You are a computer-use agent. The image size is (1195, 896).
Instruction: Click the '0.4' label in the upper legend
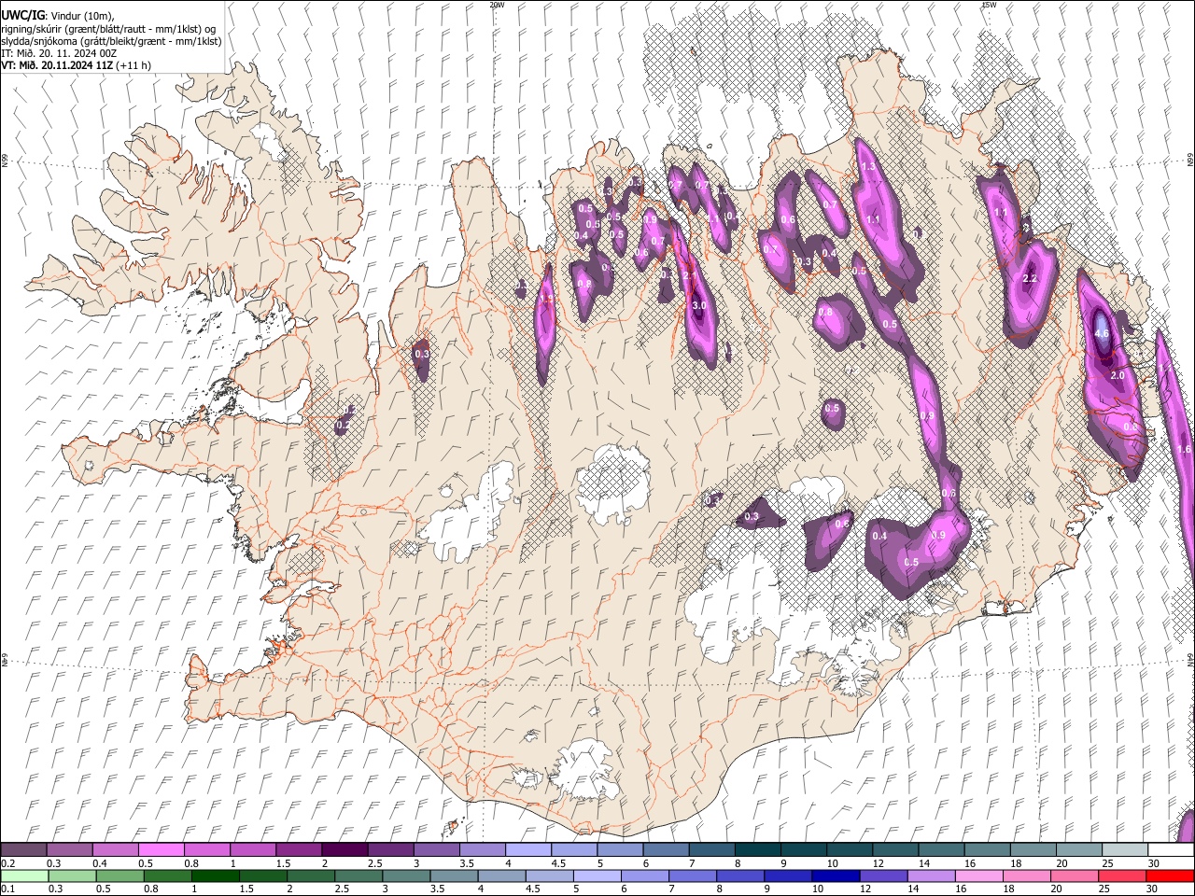click(x=100, y=863)
